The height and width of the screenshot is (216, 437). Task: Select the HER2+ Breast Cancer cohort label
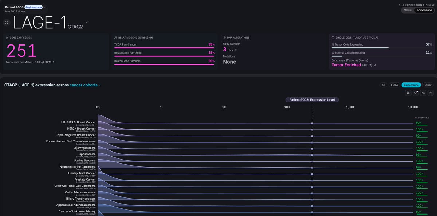81,129
